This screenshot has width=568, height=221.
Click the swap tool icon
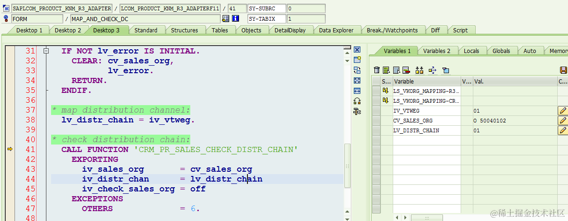[x=357, y=70]
